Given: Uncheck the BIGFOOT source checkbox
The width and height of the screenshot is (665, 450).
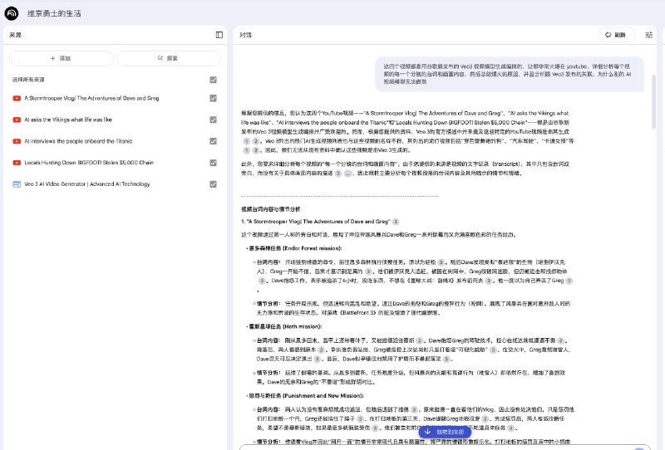Looking at the screenshot, I should tap(214, 163).
